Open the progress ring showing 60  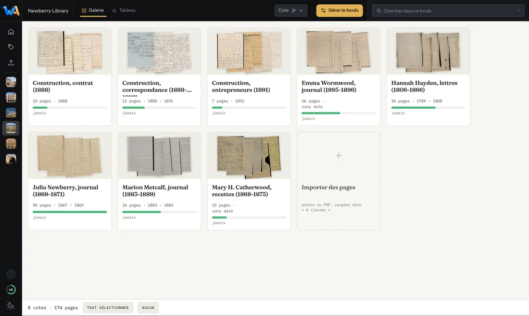pos(11,290)
